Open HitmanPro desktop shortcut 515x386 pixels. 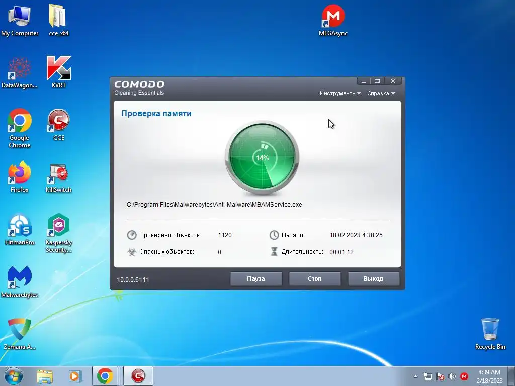20,229
